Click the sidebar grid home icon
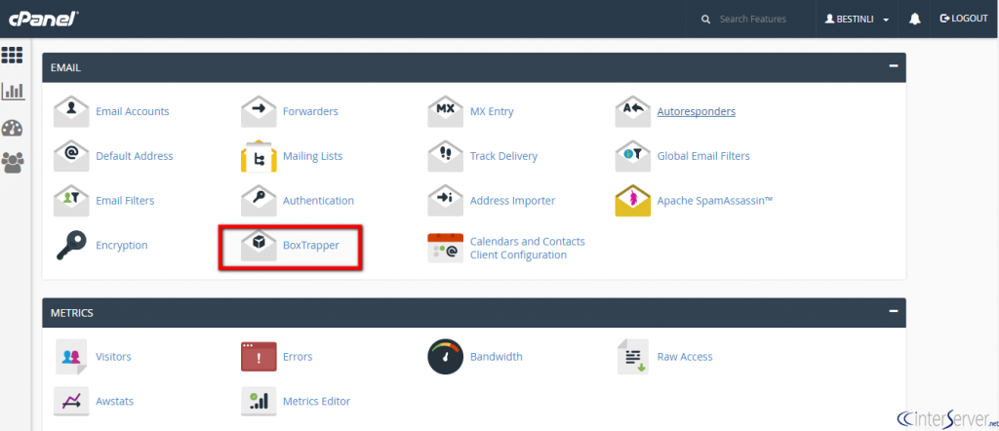 (x=13, y=55)
